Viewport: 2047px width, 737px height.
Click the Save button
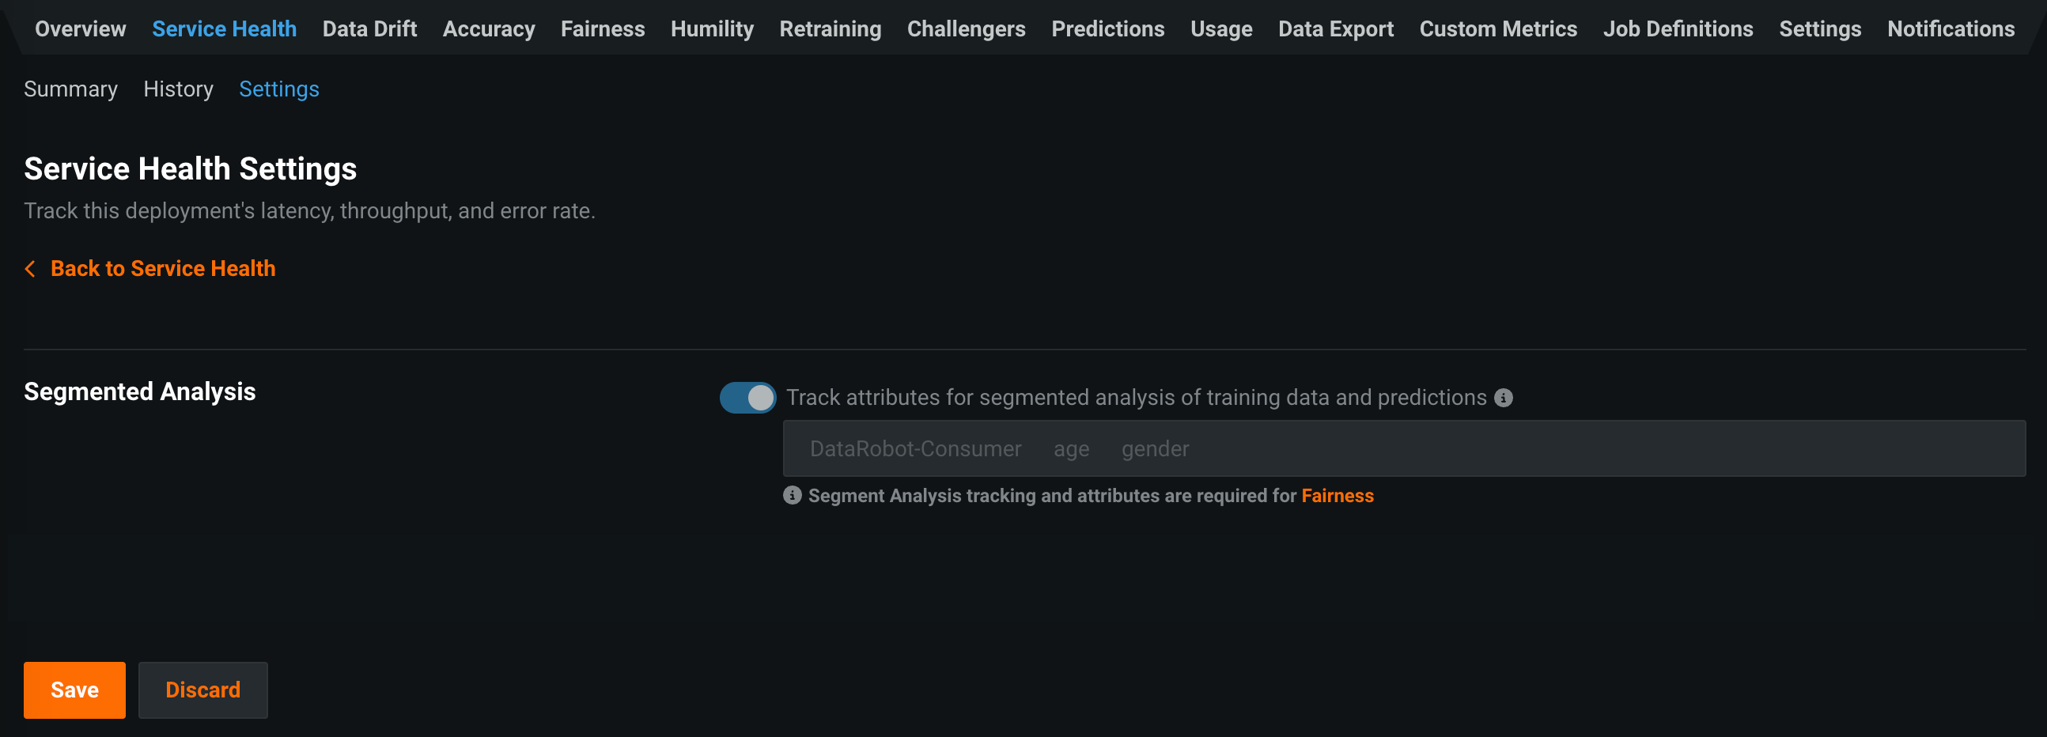[x=74, y=690]
